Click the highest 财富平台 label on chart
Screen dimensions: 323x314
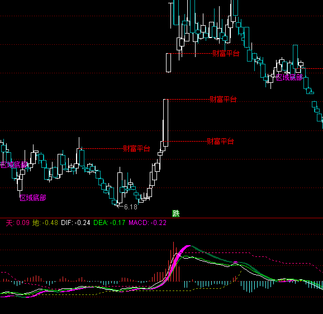(x=226, y=54)
